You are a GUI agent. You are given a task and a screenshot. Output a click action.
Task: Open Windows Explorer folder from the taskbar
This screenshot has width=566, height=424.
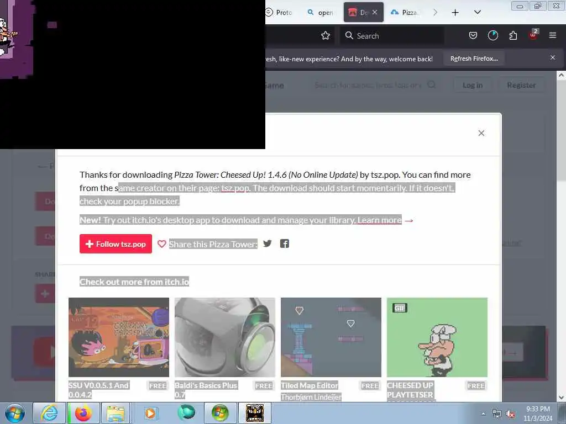(x=116, y=413)
